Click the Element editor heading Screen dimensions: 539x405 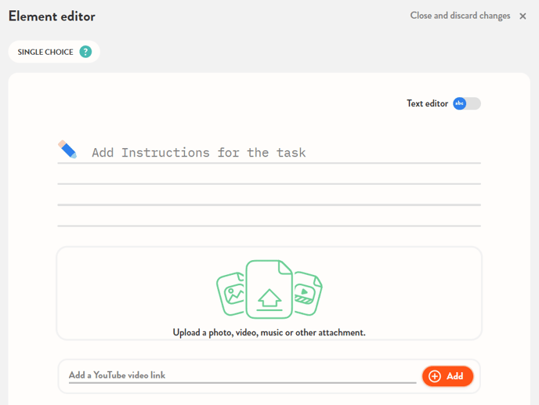click(52, 16)
